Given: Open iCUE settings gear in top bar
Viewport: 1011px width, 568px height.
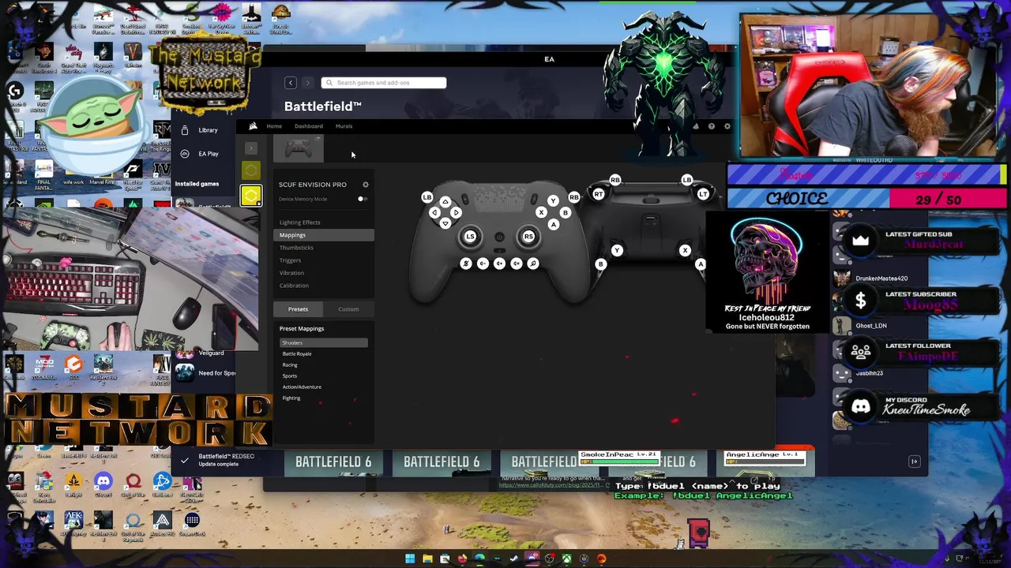Looking at the screenshot, I should (727, 126).
